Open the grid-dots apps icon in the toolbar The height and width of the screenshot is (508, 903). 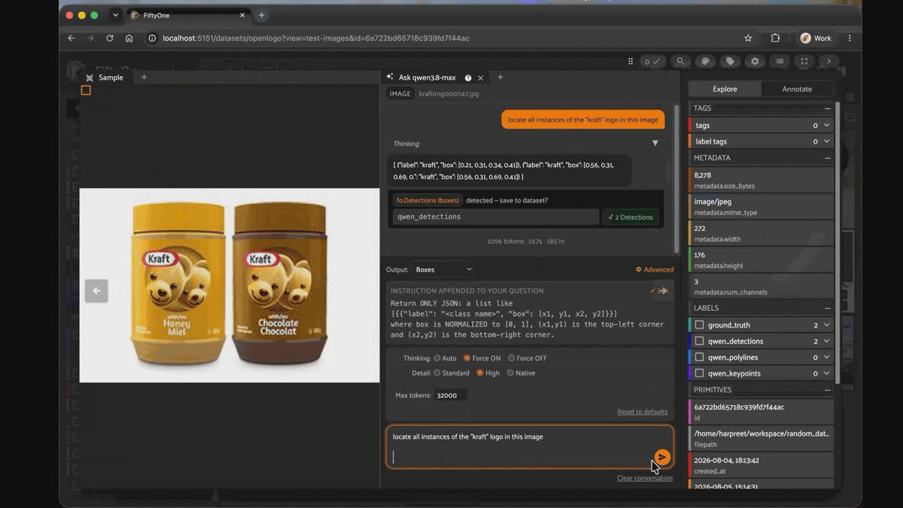(631, 62)
